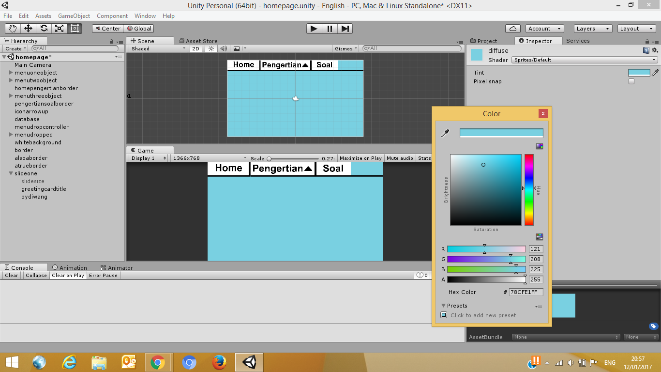Pause the game
Screen dimensions: 661x372
330,29
